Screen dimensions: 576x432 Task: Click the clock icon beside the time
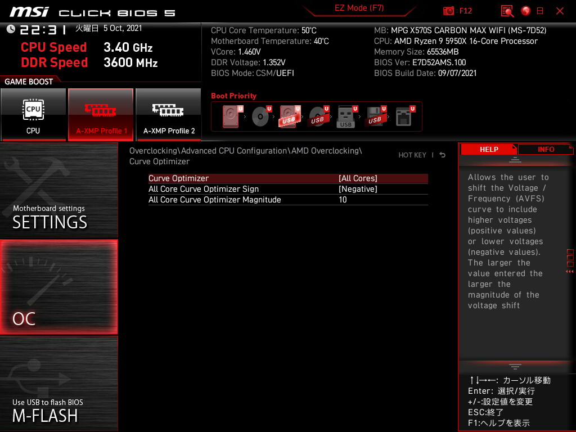click(11, 29)
